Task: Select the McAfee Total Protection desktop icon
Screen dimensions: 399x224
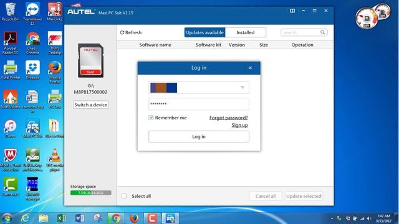Action: 10,159
